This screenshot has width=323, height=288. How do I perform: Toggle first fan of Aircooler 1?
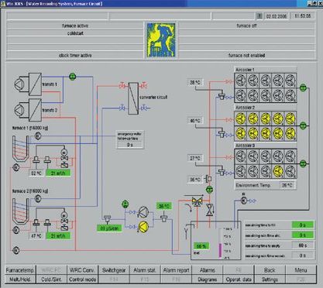pyautogui.click(x=240, y=80)
